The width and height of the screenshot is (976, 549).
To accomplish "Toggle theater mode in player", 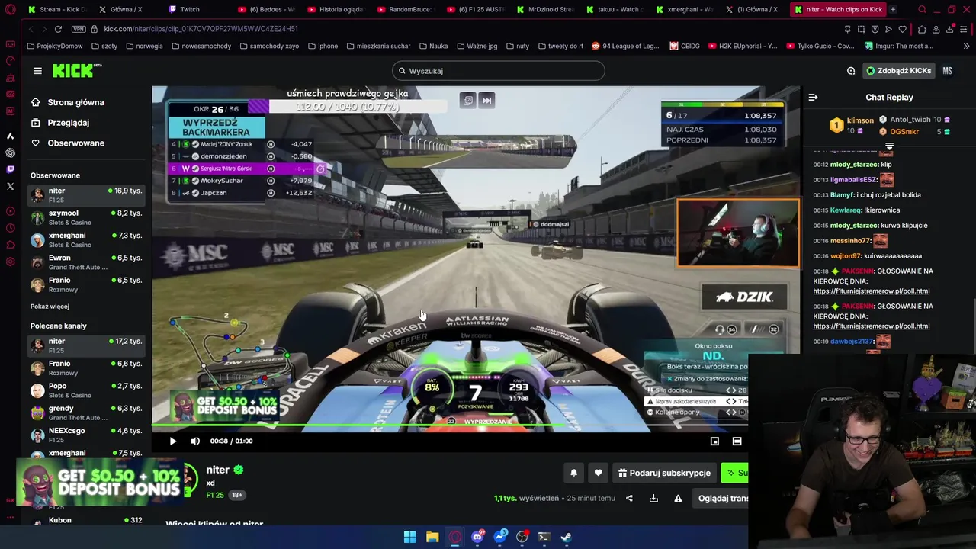I will [737, 441].
